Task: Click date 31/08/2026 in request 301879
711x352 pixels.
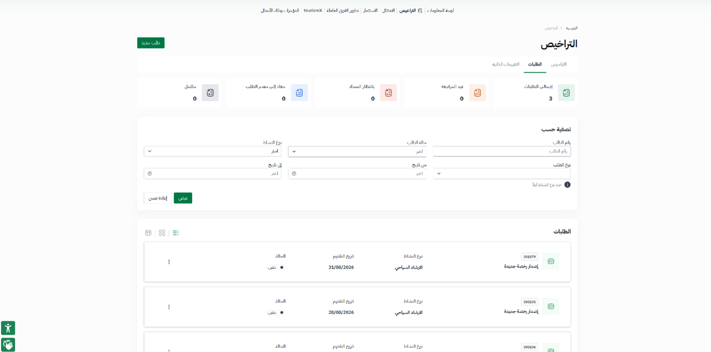Action: [341, 267]
